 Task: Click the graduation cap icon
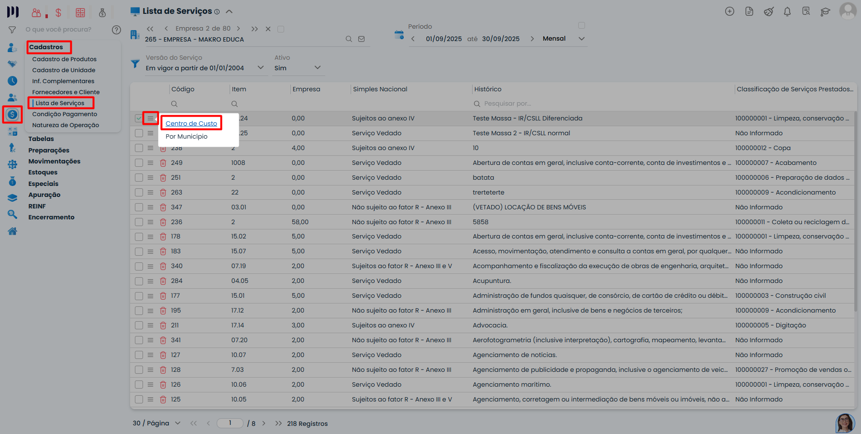pyautogui.click(x=825, y=11)
